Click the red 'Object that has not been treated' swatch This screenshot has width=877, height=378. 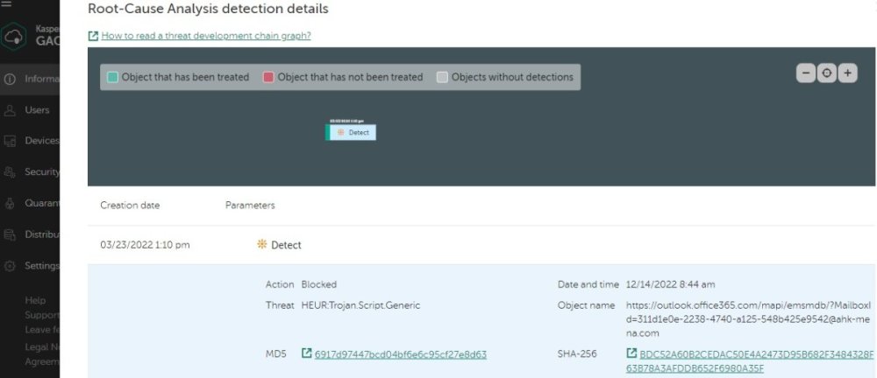[268, 77]
